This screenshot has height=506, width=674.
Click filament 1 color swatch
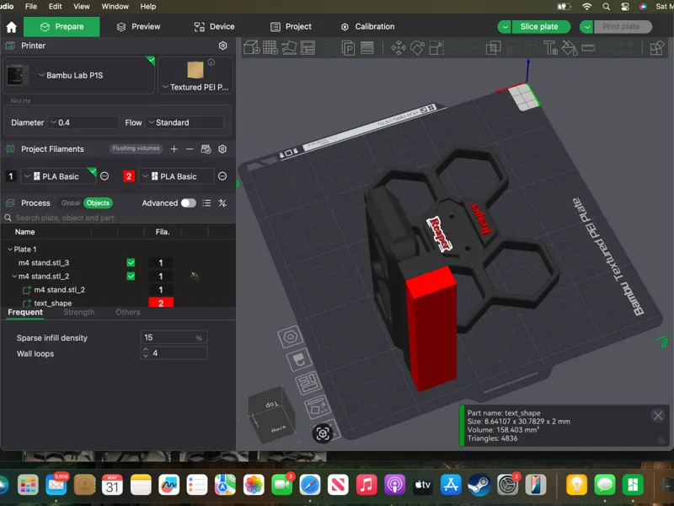[x=11, y=176]
